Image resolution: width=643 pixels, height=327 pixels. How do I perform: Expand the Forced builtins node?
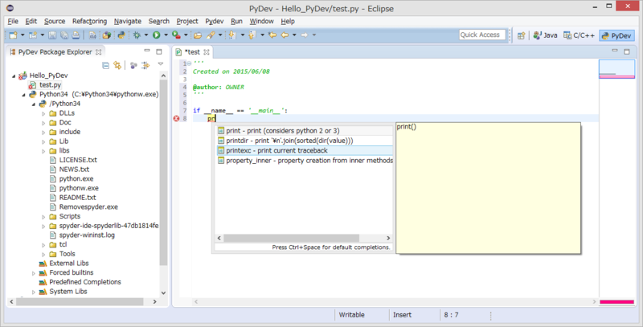point(34,273)
